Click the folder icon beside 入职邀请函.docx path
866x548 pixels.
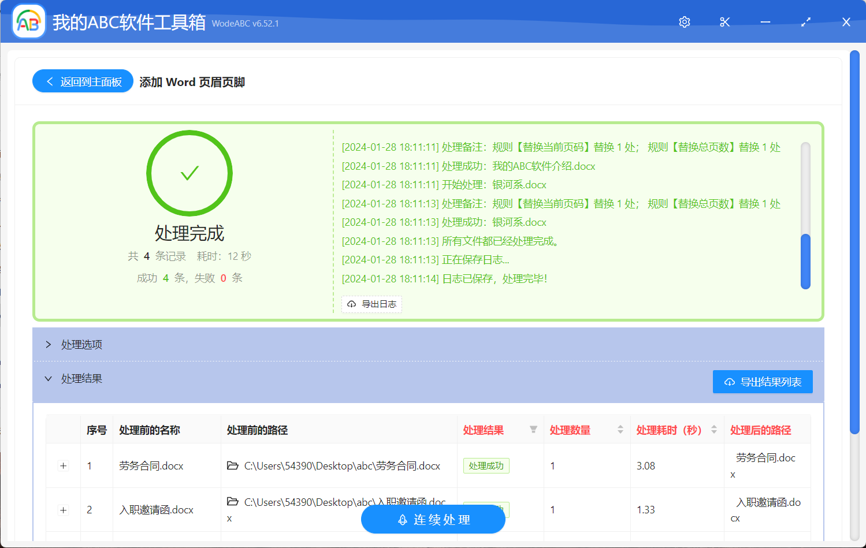(233, 502)
